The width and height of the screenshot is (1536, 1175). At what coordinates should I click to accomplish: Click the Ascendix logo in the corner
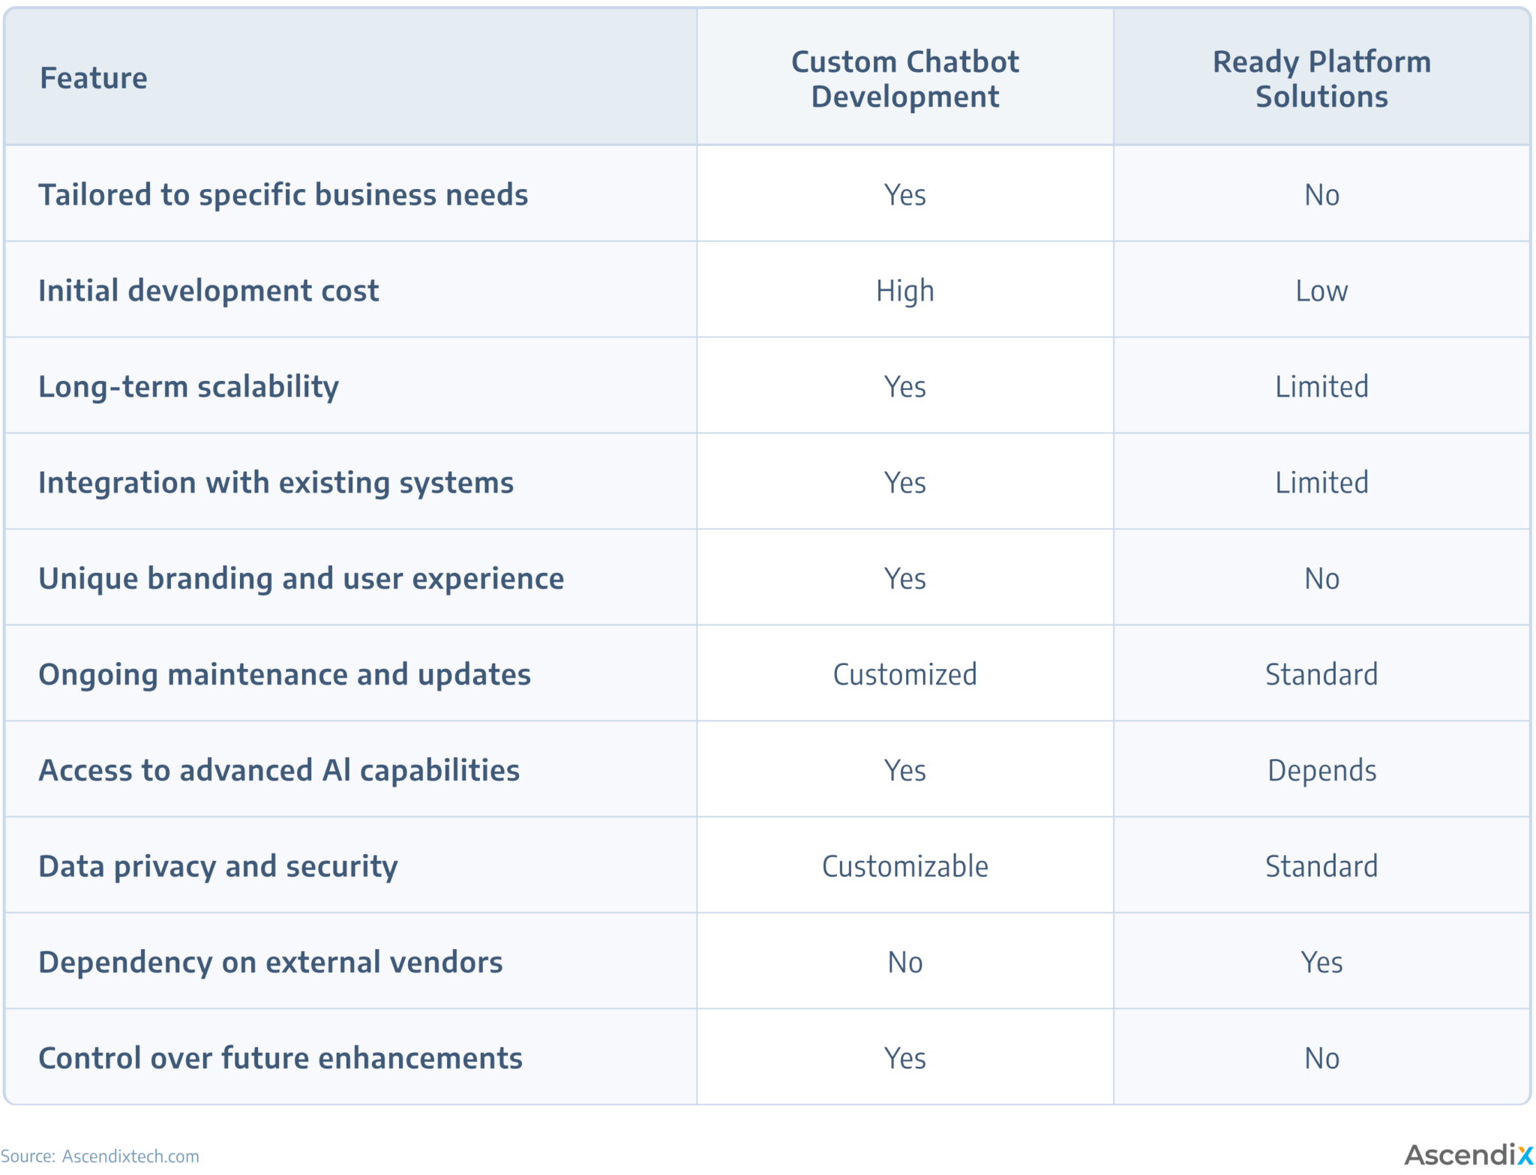[x=1468, y=1155]
